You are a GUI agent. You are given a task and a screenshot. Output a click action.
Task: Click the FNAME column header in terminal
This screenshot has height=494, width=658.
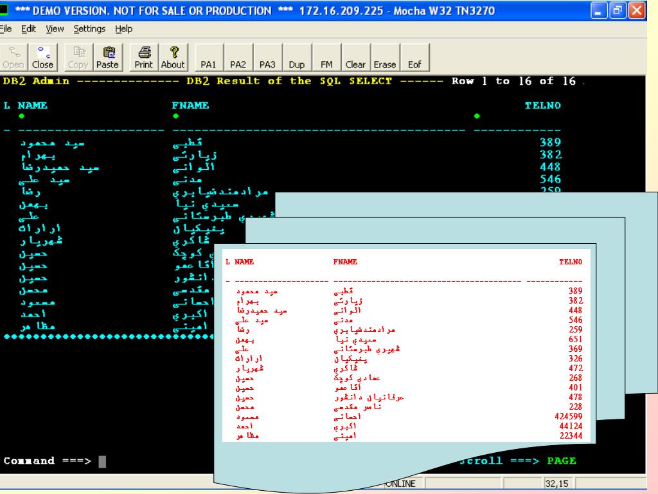(x=190, y=105)
